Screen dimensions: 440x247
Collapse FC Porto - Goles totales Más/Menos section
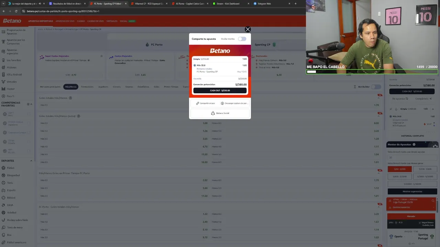pyautogui.click(x=378, y=207)
